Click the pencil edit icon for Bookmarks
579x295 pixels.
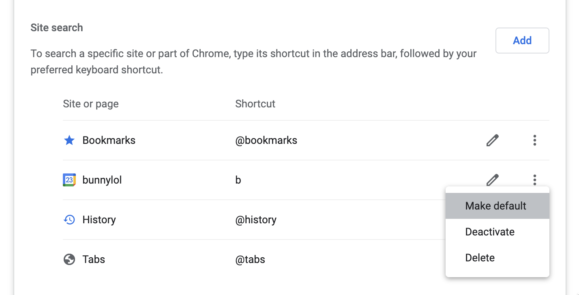[x=492, y=141]
